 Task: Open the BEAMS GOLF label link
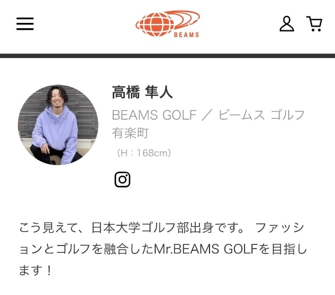154,115
